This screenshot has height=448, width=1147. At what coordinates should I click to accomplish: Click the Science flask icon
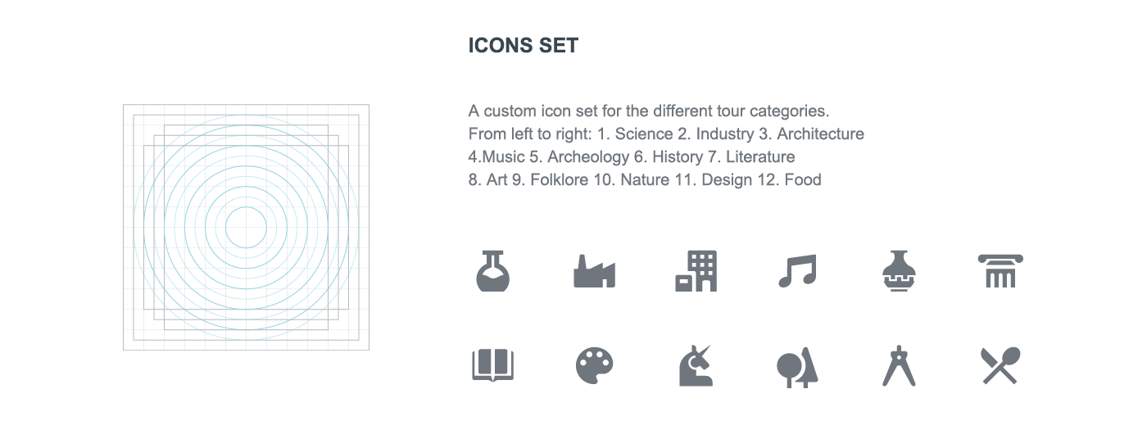coord(492,270)
